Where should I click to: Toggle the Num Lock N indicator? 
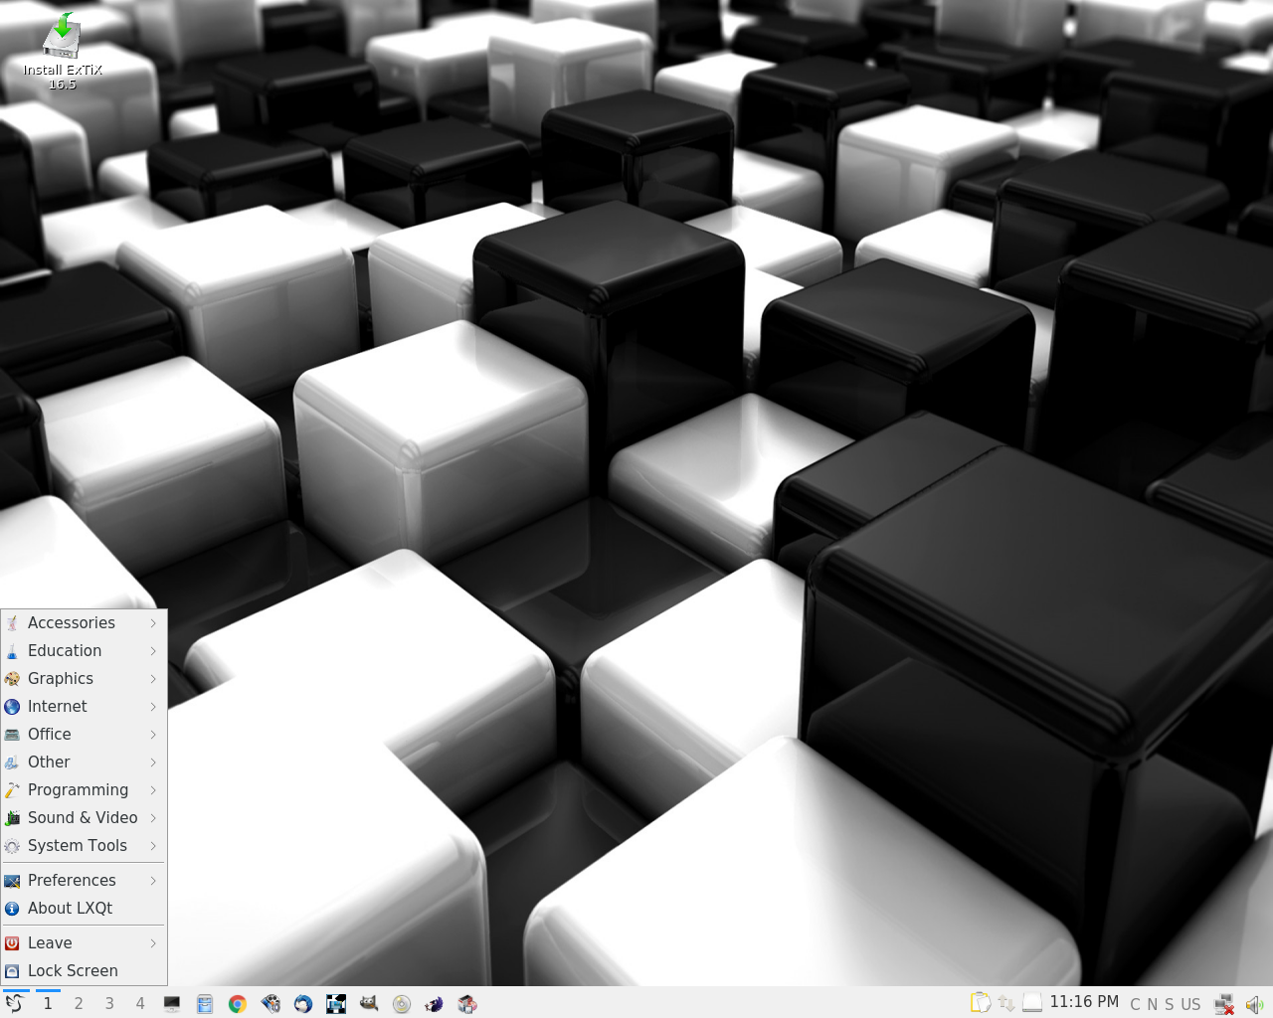[x=1153, y=1004]
